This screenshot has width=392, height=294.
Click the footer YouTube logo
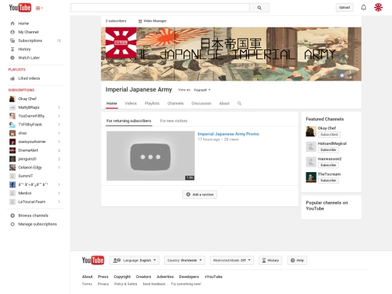tap(93, 261)
